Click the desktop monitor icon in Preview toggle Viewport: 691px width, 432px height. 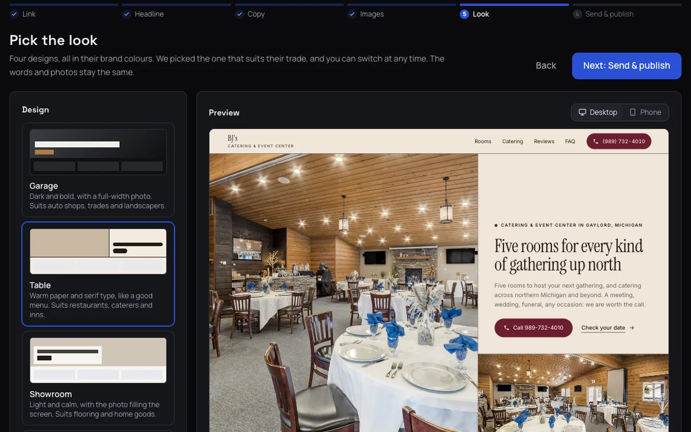pyautogui.click(x=583, y=112)
